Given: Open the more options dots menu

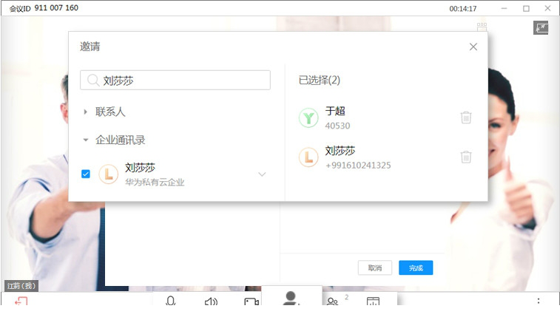Looking at the screenshot, I should (539, 301).
